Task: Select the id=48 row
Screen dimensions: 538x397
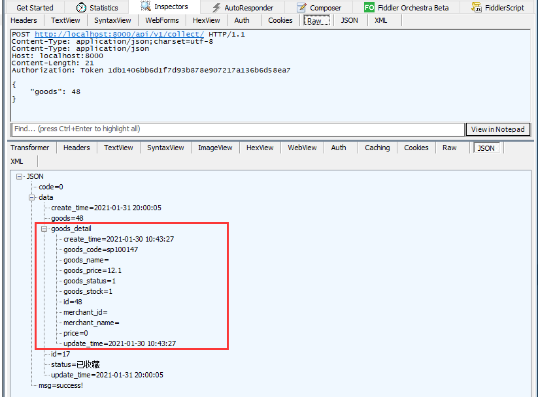Action: tap(73, 302)
